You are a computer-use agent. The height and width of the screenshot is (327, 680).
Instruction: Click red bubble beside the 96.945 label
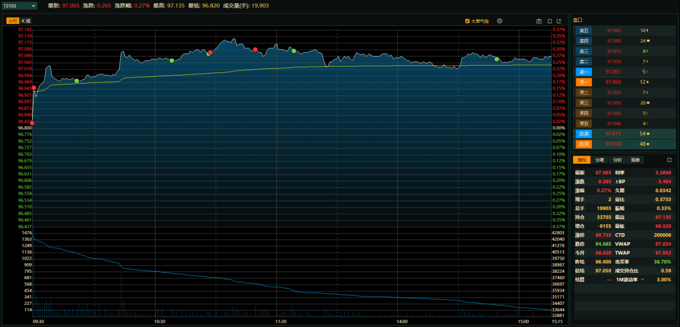tap(34, 88)
